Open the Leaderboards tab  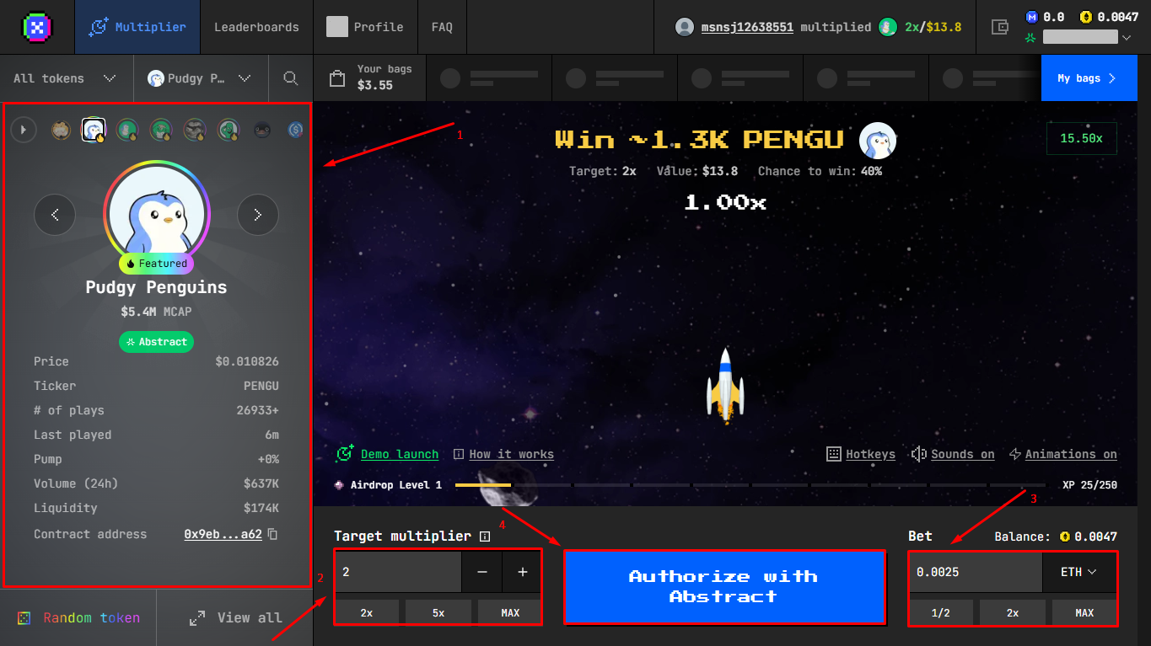pos(256,27)
